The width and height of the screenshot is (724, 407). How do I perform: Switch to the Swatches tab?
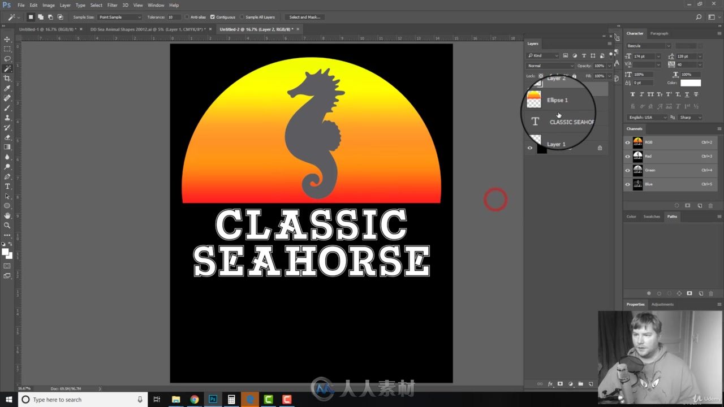click(652, 217)
